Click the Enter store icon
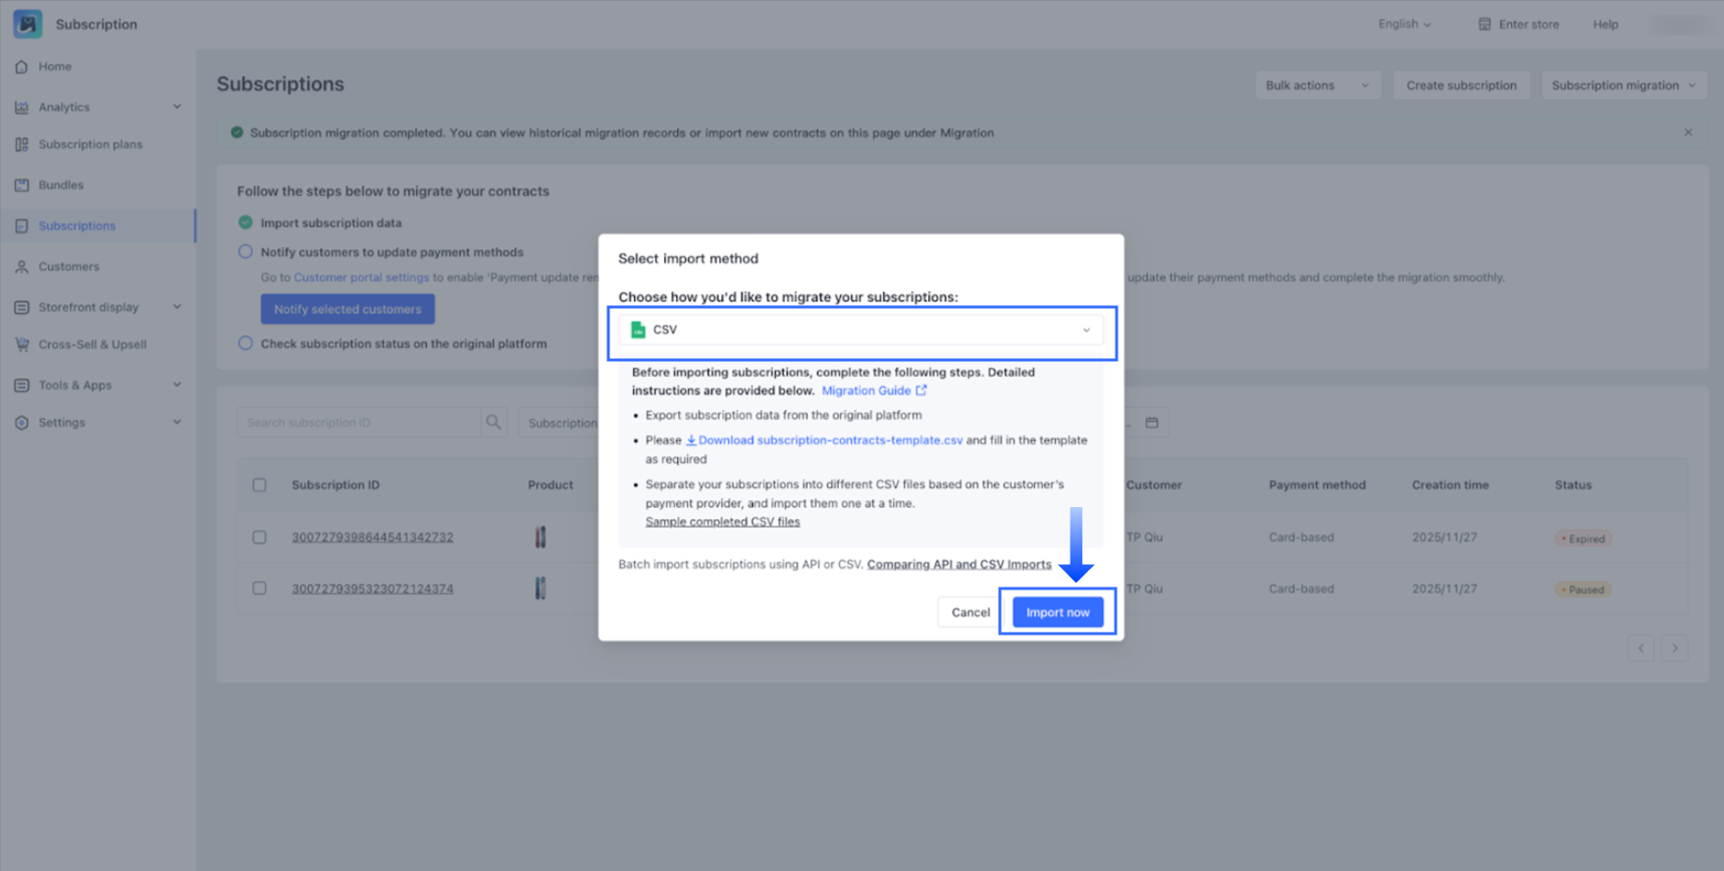This screenshot has height=871, width=1724. pos(1485,25)
